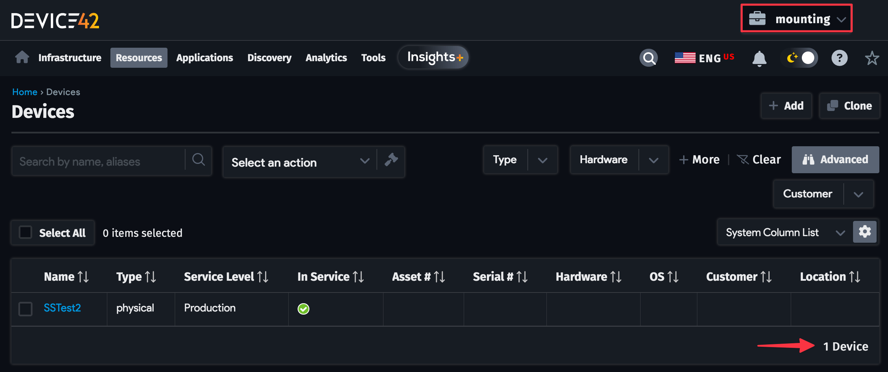The width and height of the screenshot is (888, 372).
Task: Open column settings with the gear icon
Action: pyautogui.click(x=865, y=232)
